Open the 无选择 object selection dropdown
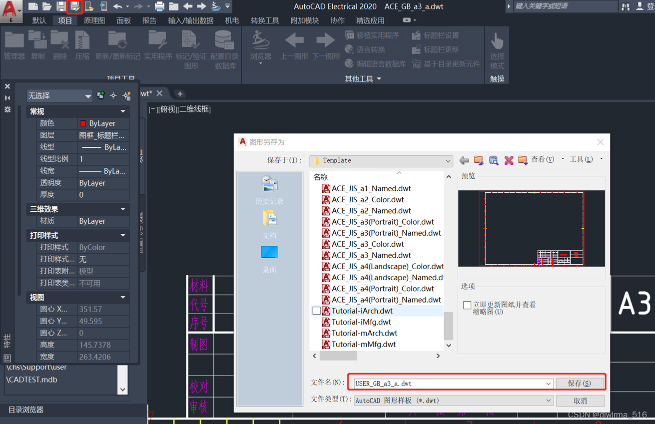Viewport: 655px width, 424px height. (x=59, y=95)
